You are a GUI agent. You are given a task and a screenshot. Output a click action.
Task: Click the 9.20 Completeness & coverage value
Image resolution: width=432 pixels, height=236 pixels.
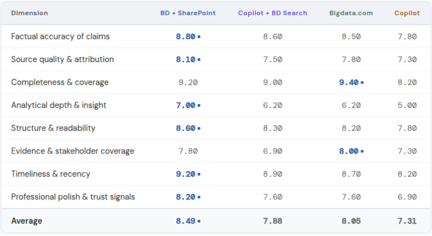[x=188, y=82]
